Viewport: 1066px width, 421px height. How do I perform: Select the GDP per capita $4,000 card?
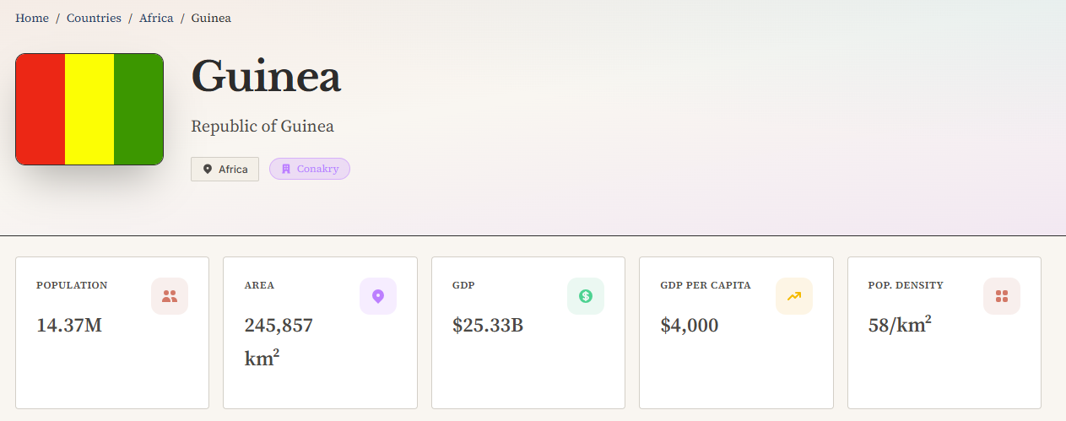(x=736, y=333)
